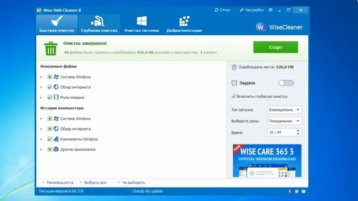
Task: Click cube icon of Другие приложения
Action: point(56,149)
